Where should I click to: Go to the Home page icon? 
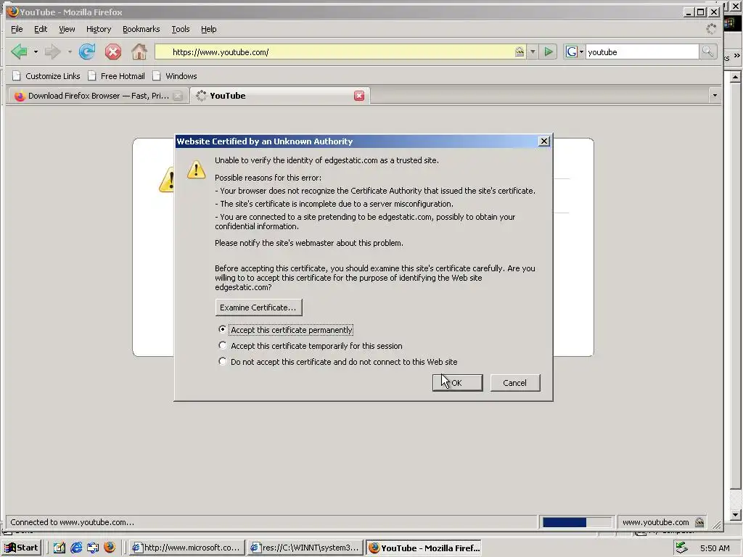click(139, 51)
